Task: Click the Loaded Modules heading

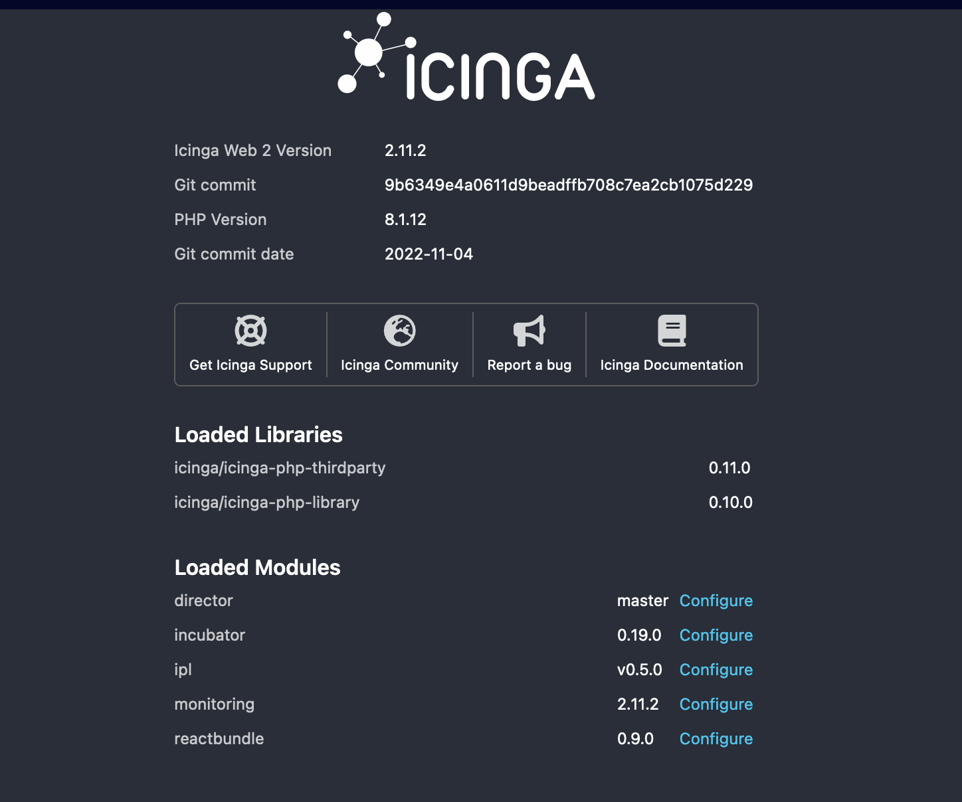Action: point(257,568)
